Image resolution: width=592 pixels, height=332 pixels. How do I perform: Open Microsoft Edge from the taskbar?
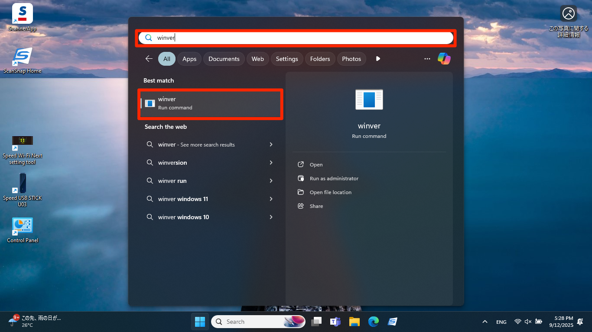click(374, 322)
